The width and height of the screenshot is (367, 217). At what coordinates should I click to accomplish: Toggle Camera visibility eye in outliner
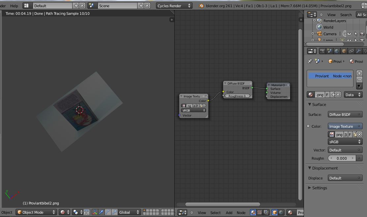[349, 34]
